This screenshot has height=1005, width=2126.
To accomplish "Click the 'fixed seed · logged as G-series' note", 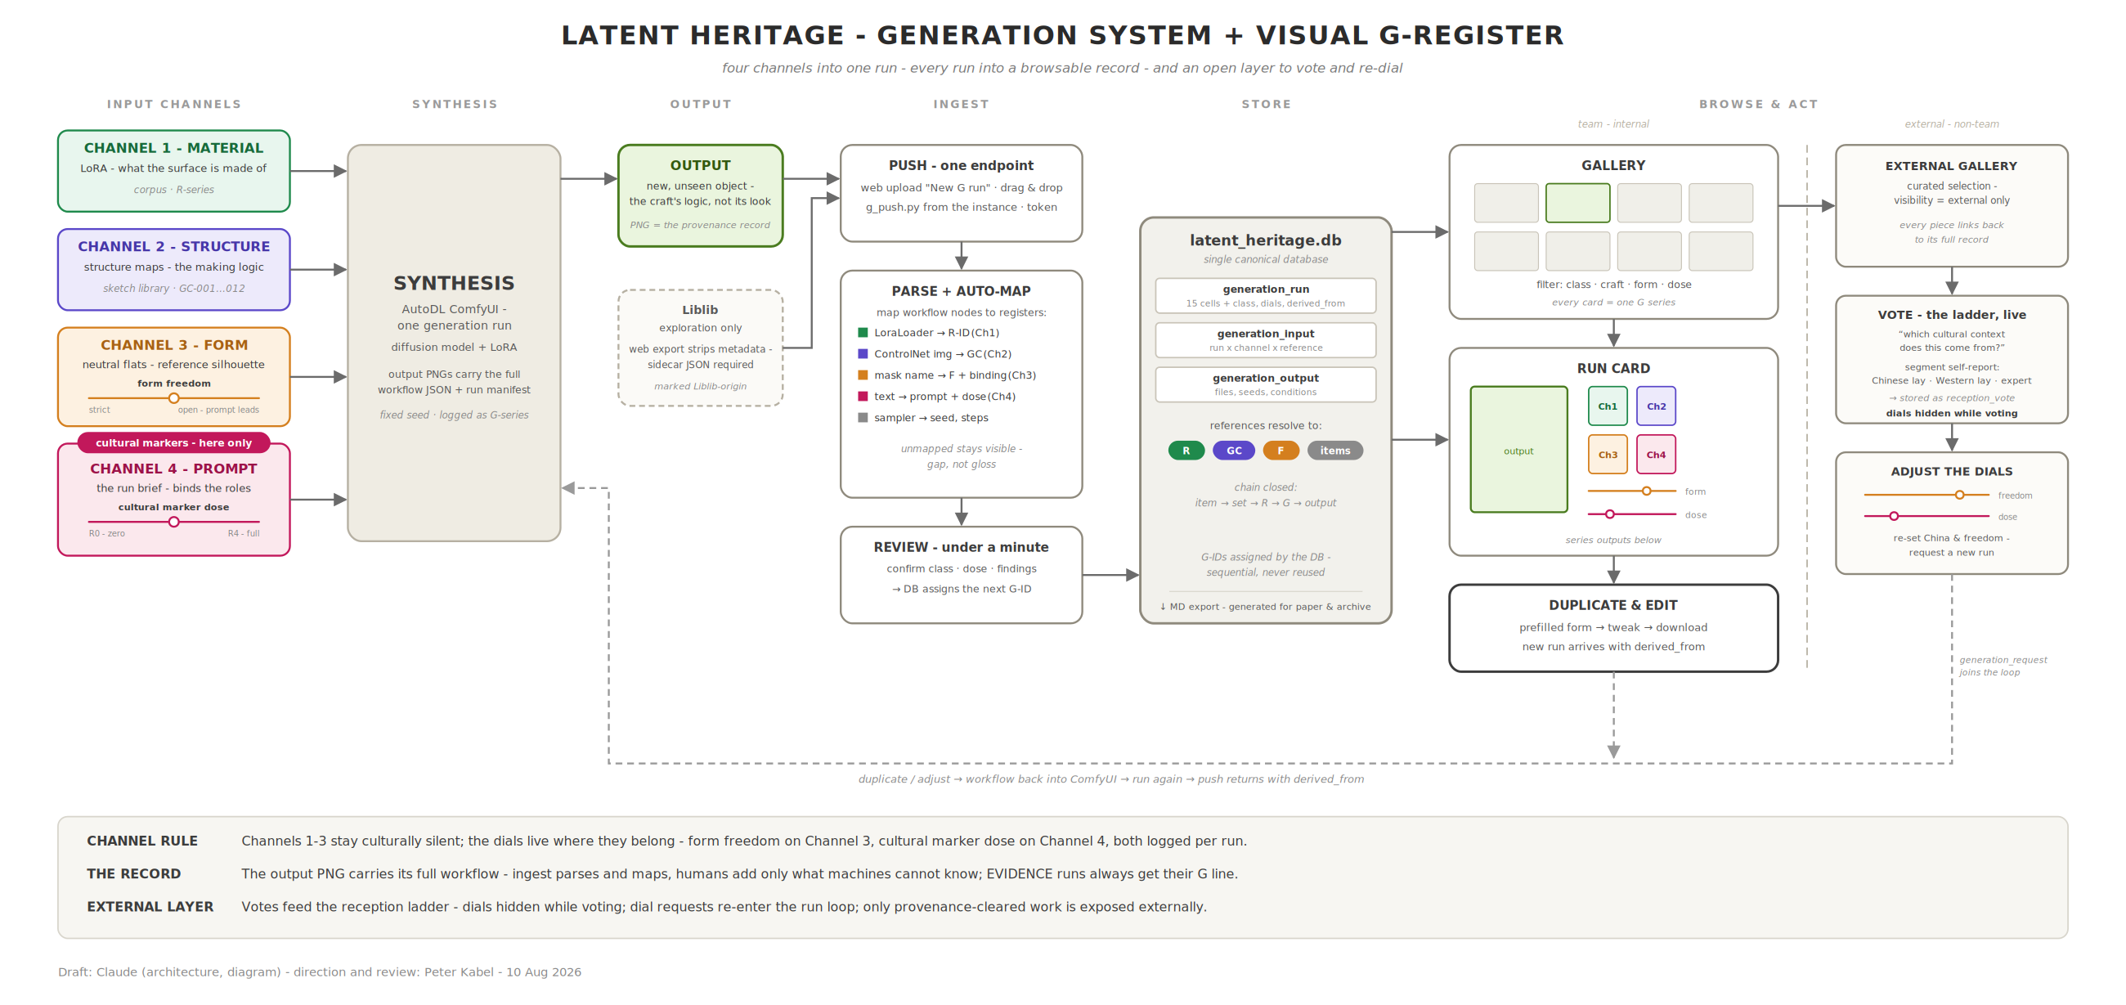I will pos(454,415).
